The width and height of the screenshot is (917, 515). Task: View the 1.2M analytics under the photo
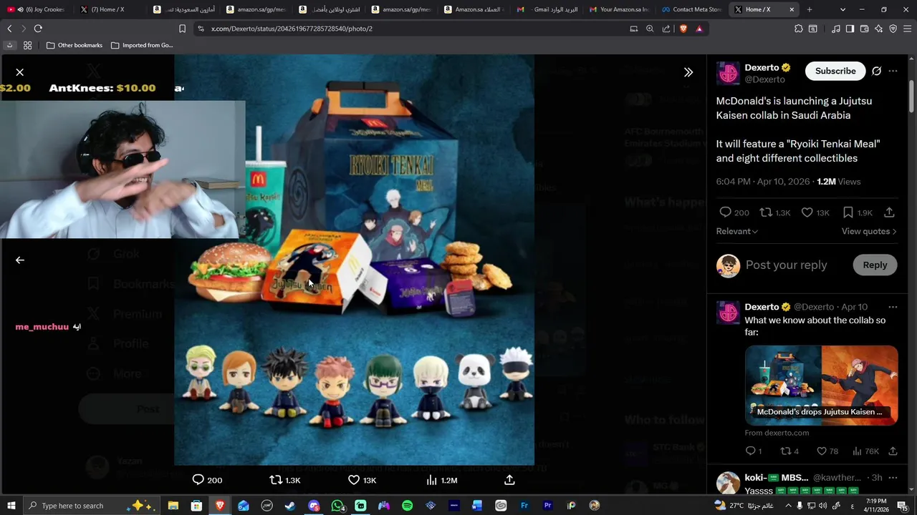(x=441, y=480)
